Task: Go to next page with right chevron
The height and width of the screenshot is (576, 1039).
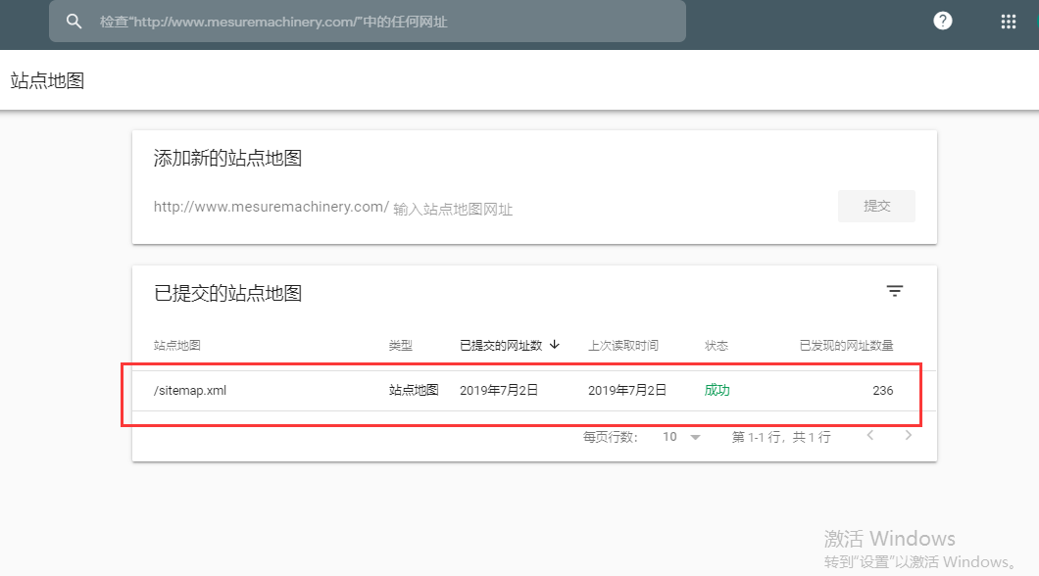Action: [x=908, y=436]
